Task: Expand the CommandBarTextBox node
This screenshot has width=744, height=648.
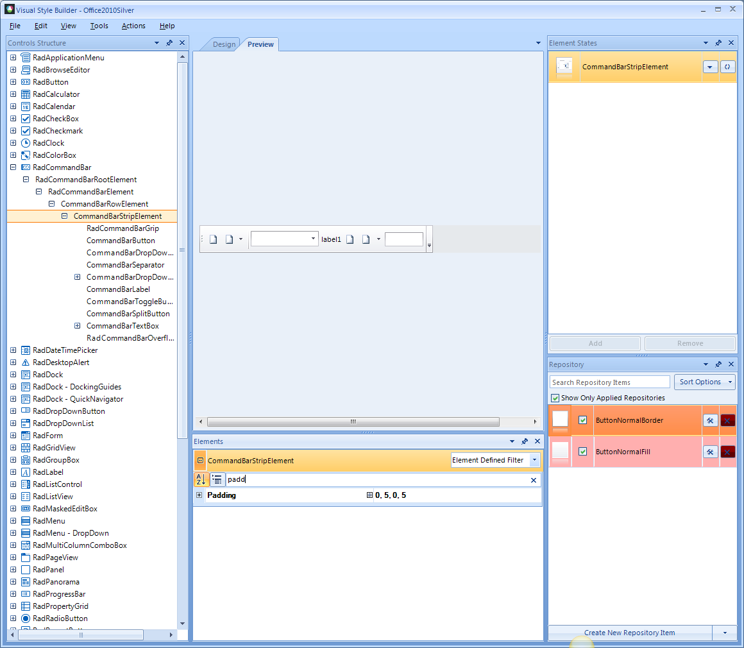Action: (x=78, y=326)
